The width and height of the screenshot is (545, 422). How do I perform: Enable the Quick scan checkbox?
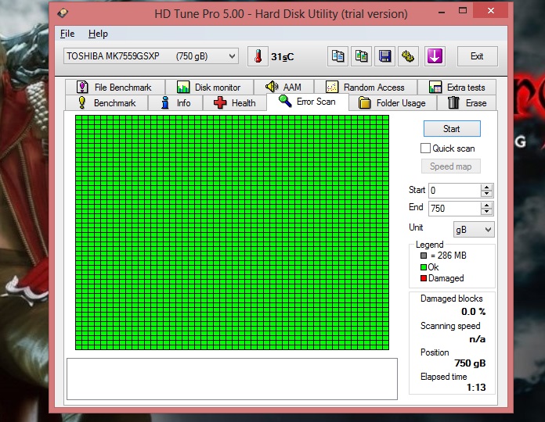[x=426, y=148]
